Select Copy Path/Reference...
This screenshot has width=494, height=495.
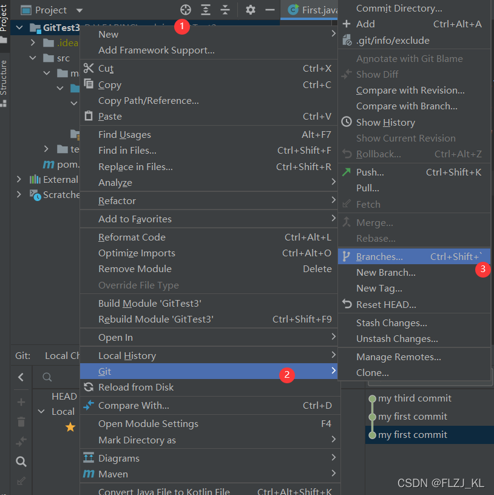[209, 100]
